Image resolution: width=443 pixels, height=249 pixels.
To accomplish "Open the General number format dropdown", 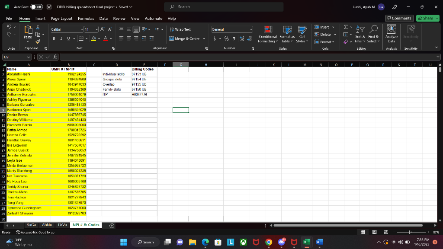I will point(250,29).
